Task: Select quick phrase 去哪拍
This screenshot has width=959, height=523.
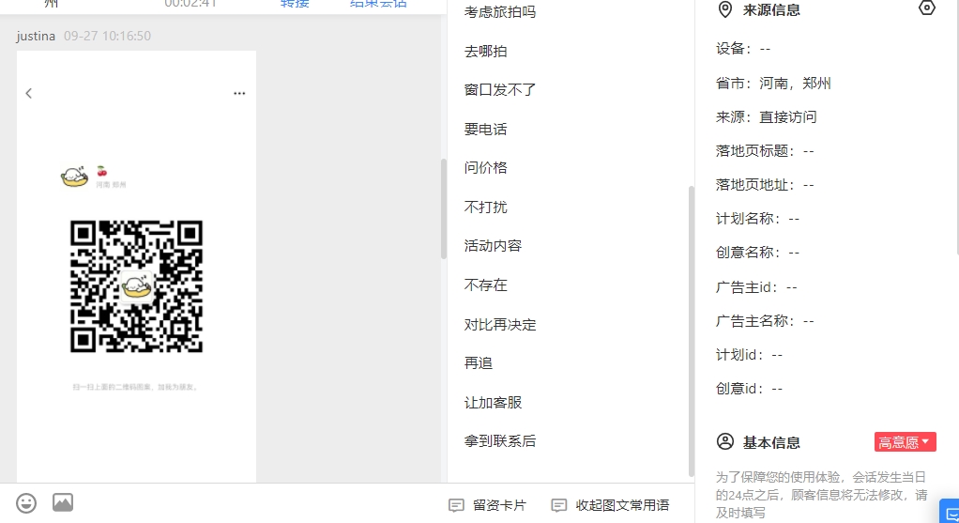Action: 486,52
